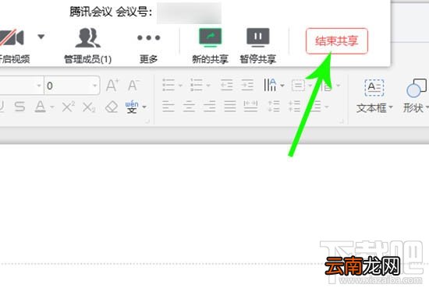Open paragraph dialog launcher corner icon

[342, 121]
